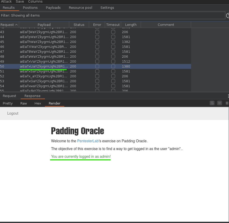The image size is (229, 223).
Task: Open the filter help question mark icon
Action: (x=228, y=16)
